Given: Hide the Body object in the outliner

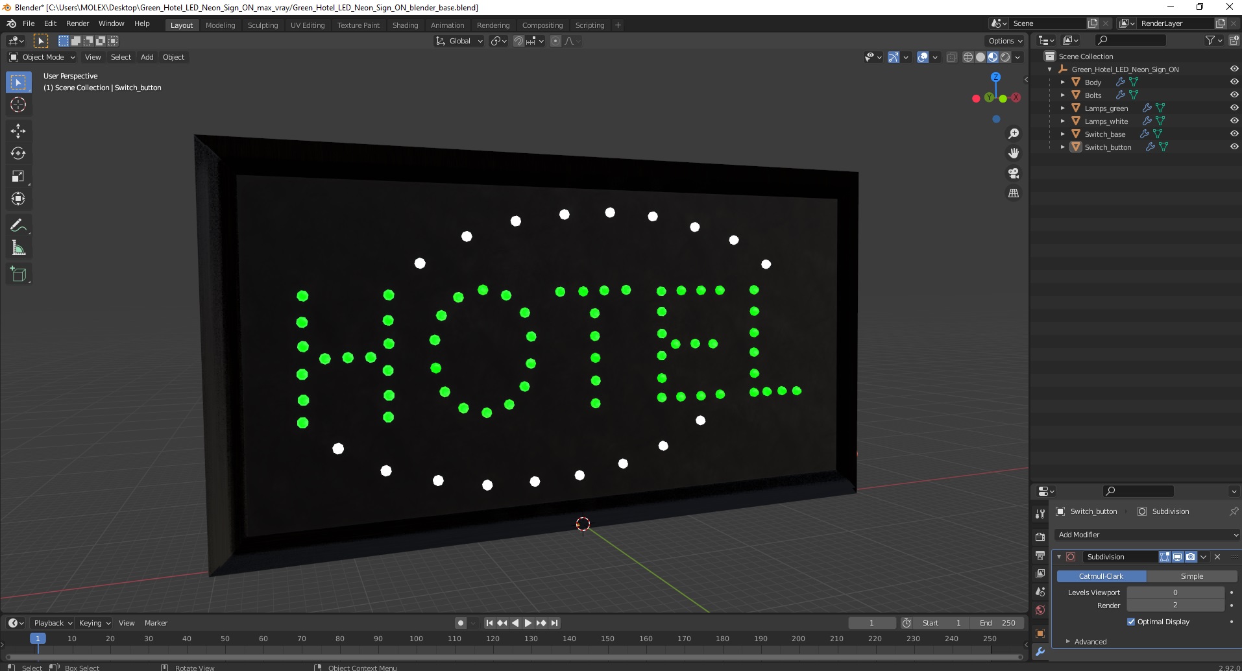Looking at the screenshot, I should point(1234,82).
